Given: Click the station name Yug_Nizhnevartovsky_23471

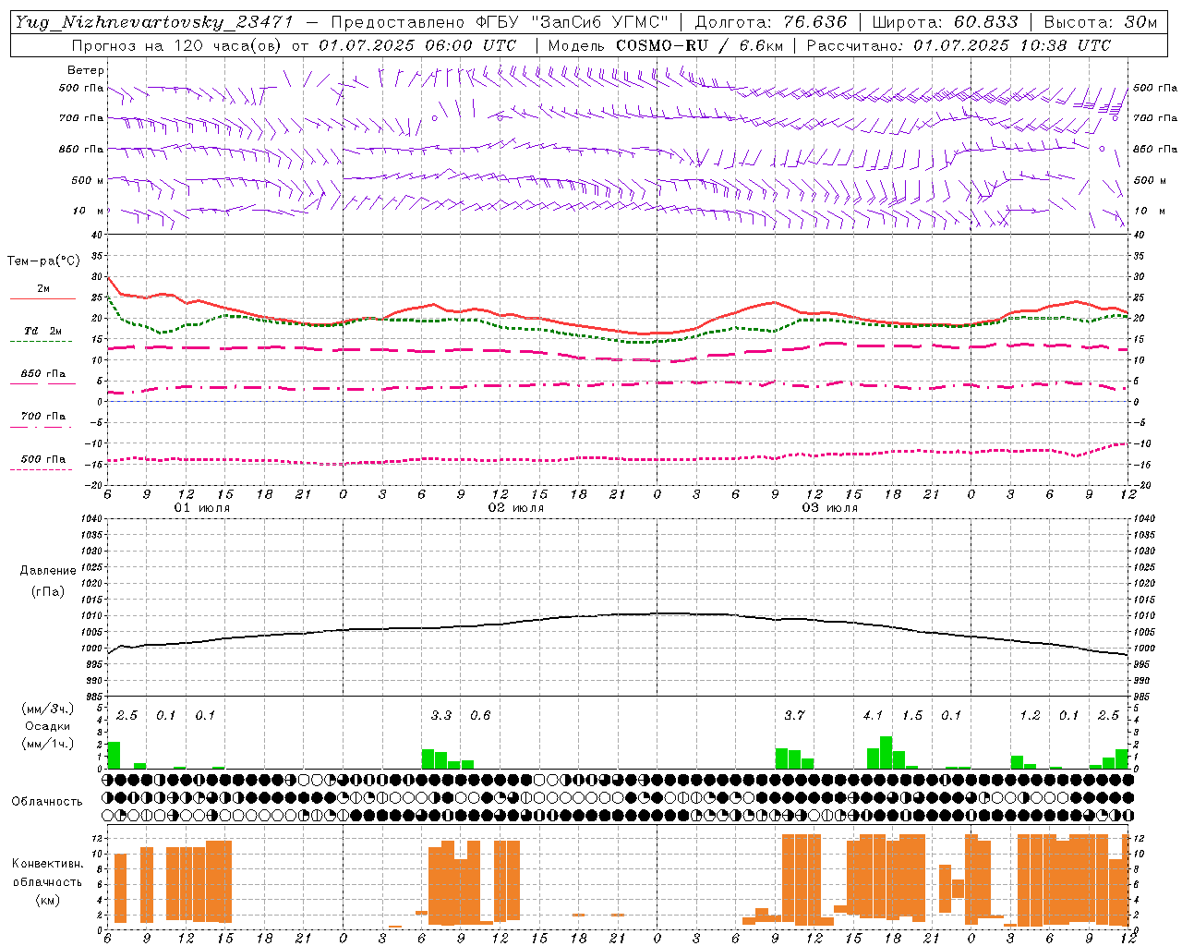Looking at the screenshot, I should tap(154, 22).
